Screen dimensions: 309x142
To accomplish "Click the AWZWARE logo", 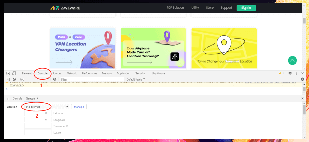I will pos(65,8).
